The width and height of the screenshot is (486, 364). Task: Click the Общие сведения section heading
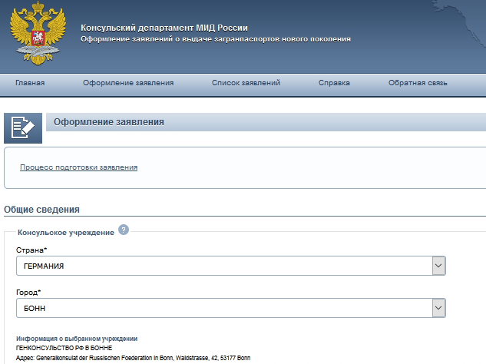41,210
